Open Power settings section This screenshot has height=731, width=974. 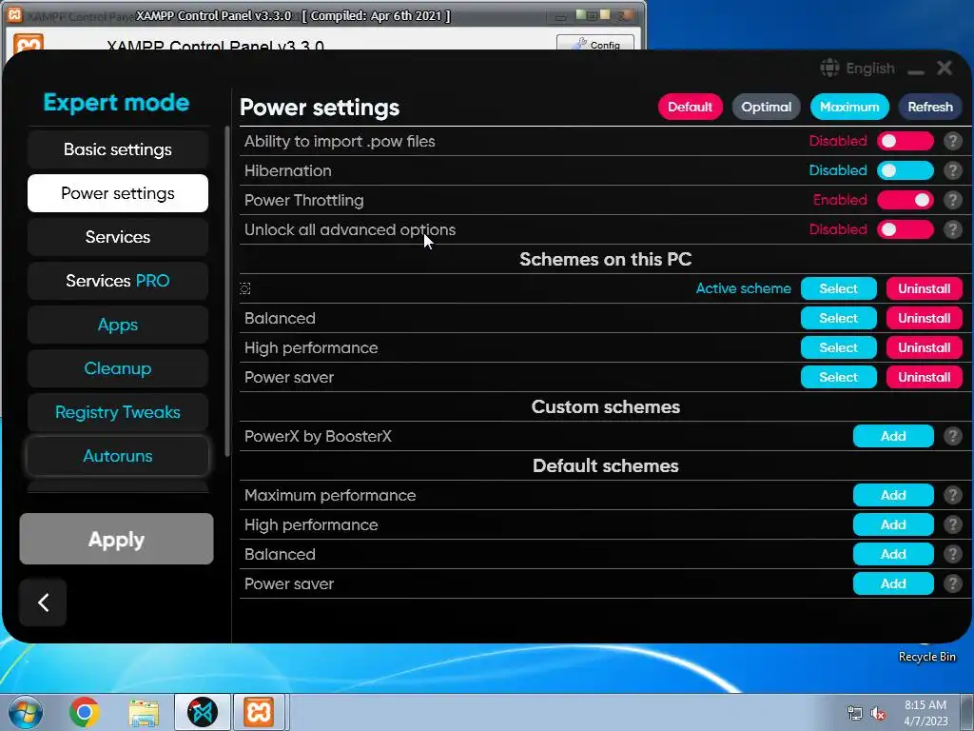(117, 193)
